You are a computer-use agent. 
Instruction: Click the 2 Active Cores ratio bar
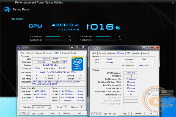point(106,36)
